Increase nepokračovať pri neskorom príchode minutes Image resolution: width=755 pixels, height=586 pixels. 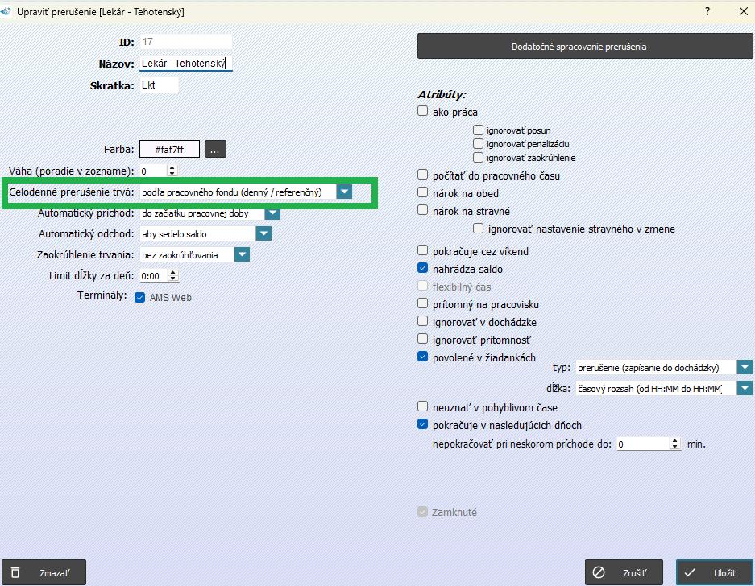pyautogui.click(x=675, y=440)
